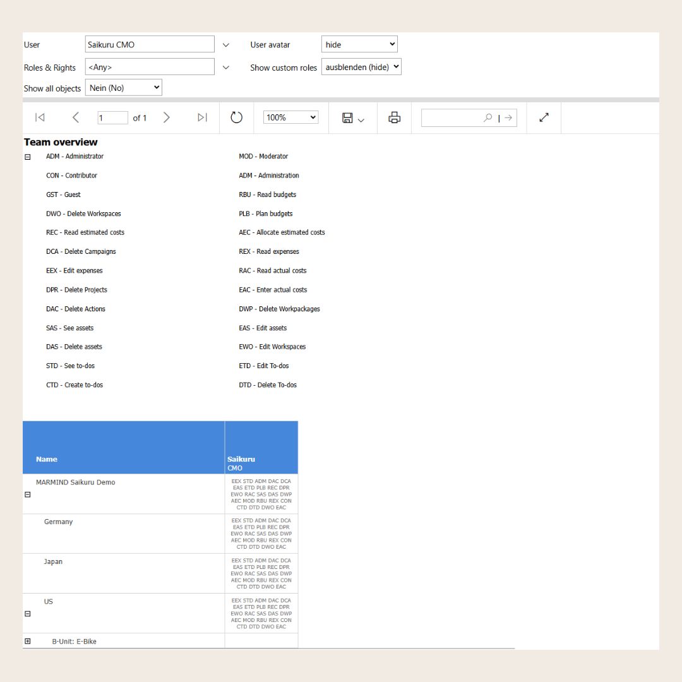Screen dimensions: 682x682
Task: Collapse the US tree node
Action: tap(28, 614)
